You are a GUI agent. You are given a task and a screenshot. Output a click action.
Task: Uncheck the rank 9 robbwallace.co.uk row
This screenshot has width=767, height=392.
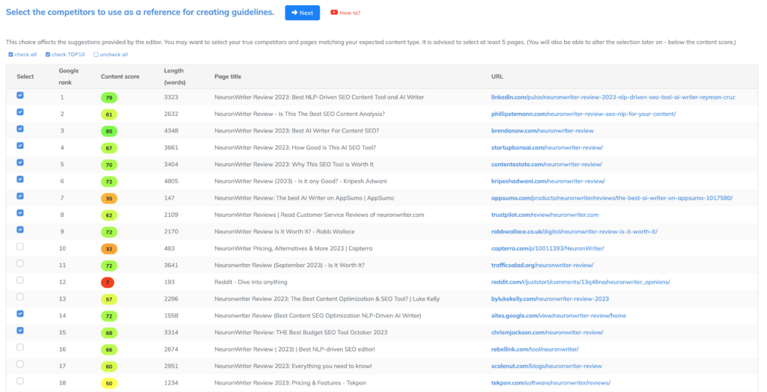point(20,230)
